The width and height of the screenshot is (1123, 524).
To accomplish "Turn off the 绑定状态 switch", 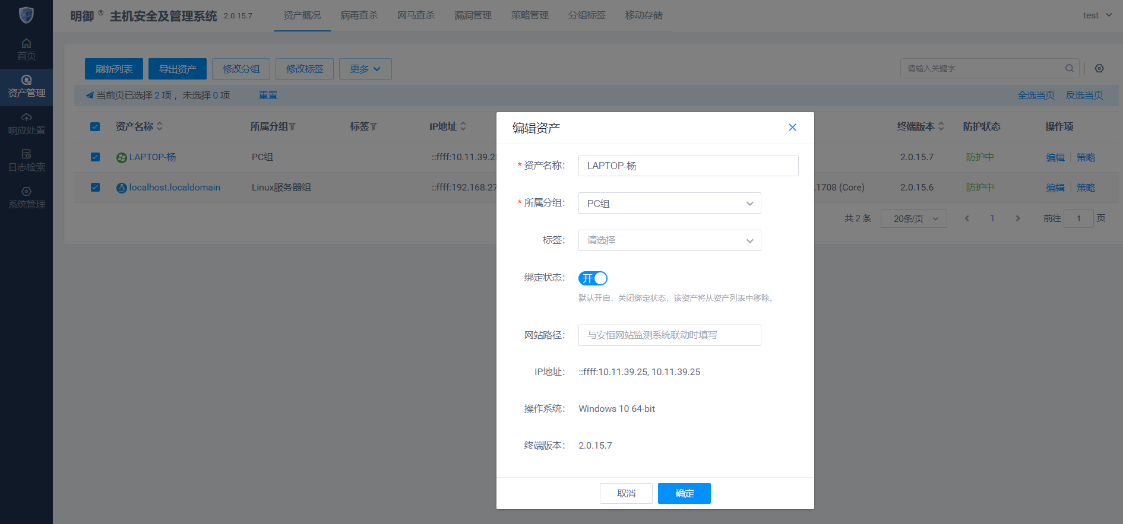I will 593,278.
